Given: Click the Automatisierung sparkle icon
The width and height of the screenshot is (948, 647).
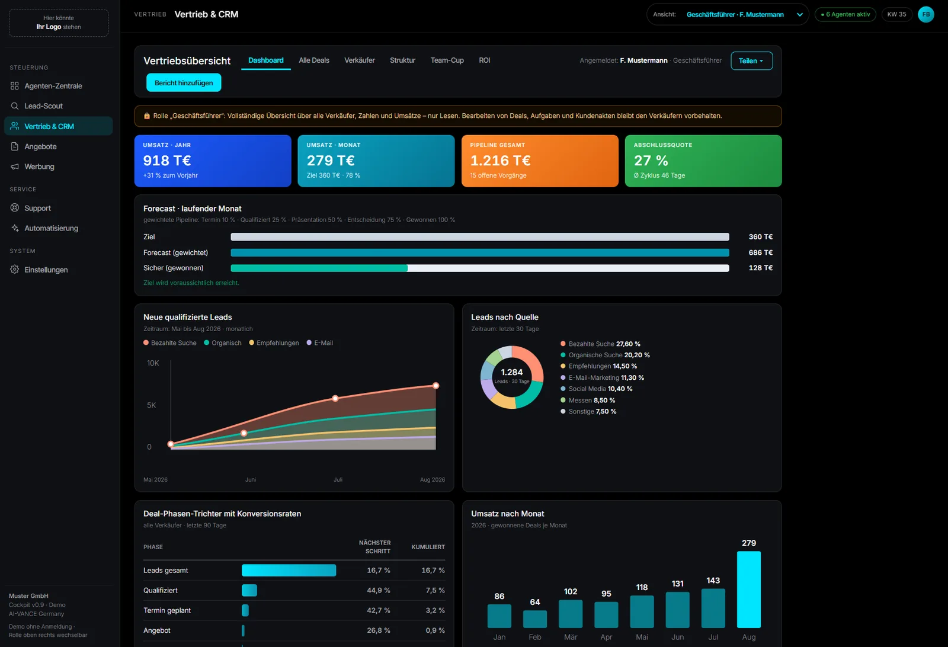Looking at the screenshot, I should 15,228.
